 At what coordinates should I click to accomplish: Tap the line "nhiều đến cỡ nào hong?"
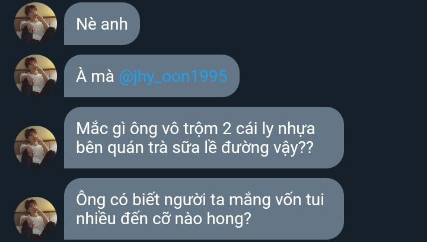coord(164,219)
